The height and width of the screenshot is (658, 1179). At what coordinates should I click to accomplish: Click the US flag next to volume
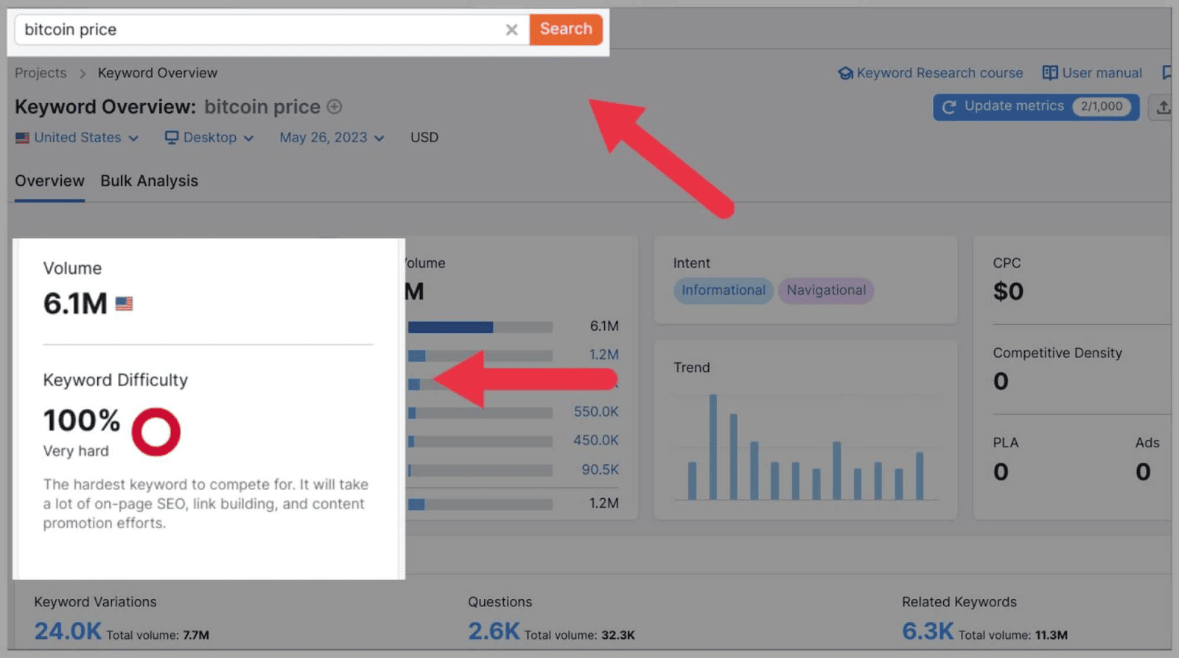(124, 304)
